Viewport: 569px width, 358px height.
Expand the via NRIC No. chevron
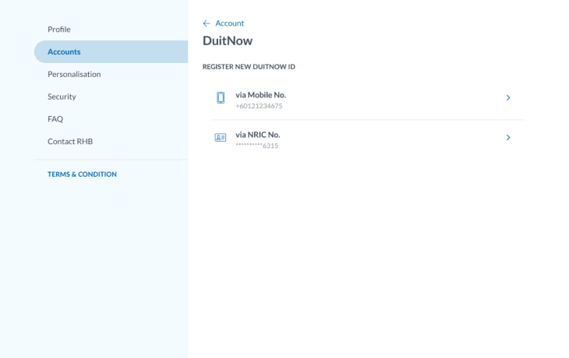[x=508, y=138]
